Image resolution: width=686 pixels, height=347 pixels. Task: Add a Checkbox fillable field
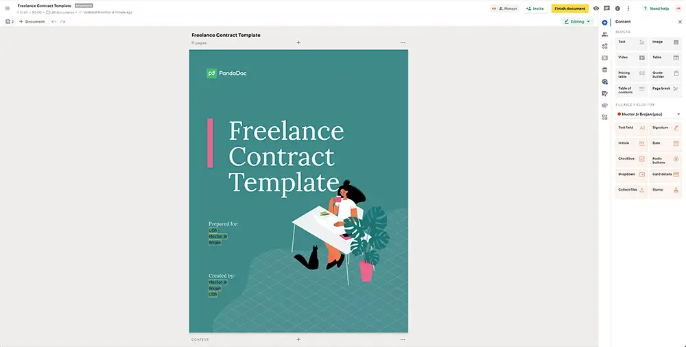(630, 158)
